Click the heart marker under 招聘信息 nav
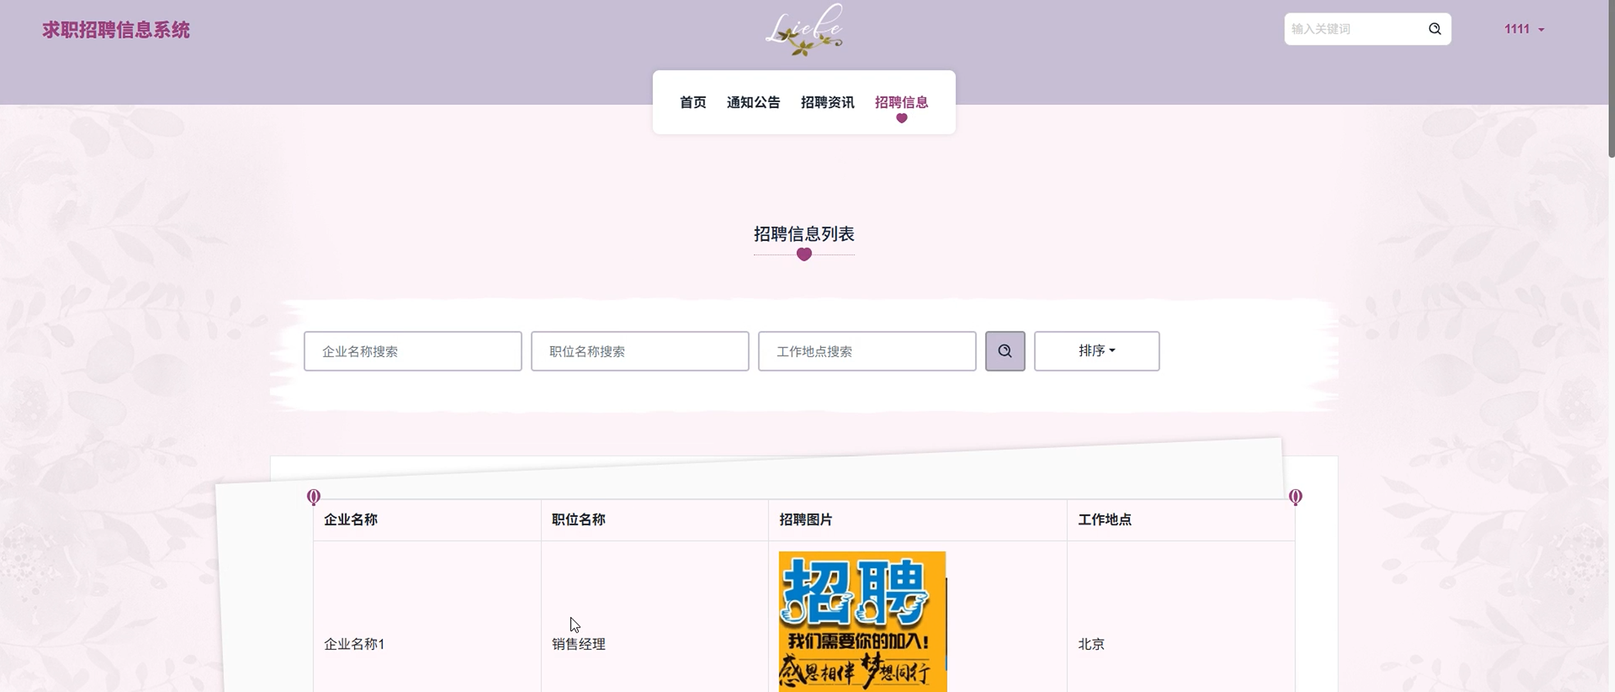 pyautogui.click(x=901, y=118)
